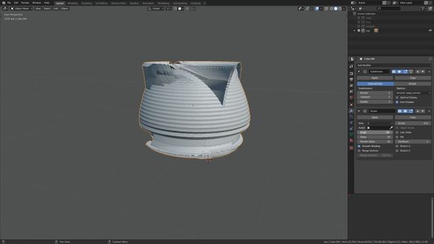Open the Object Mode dropdown

[21, 9]
